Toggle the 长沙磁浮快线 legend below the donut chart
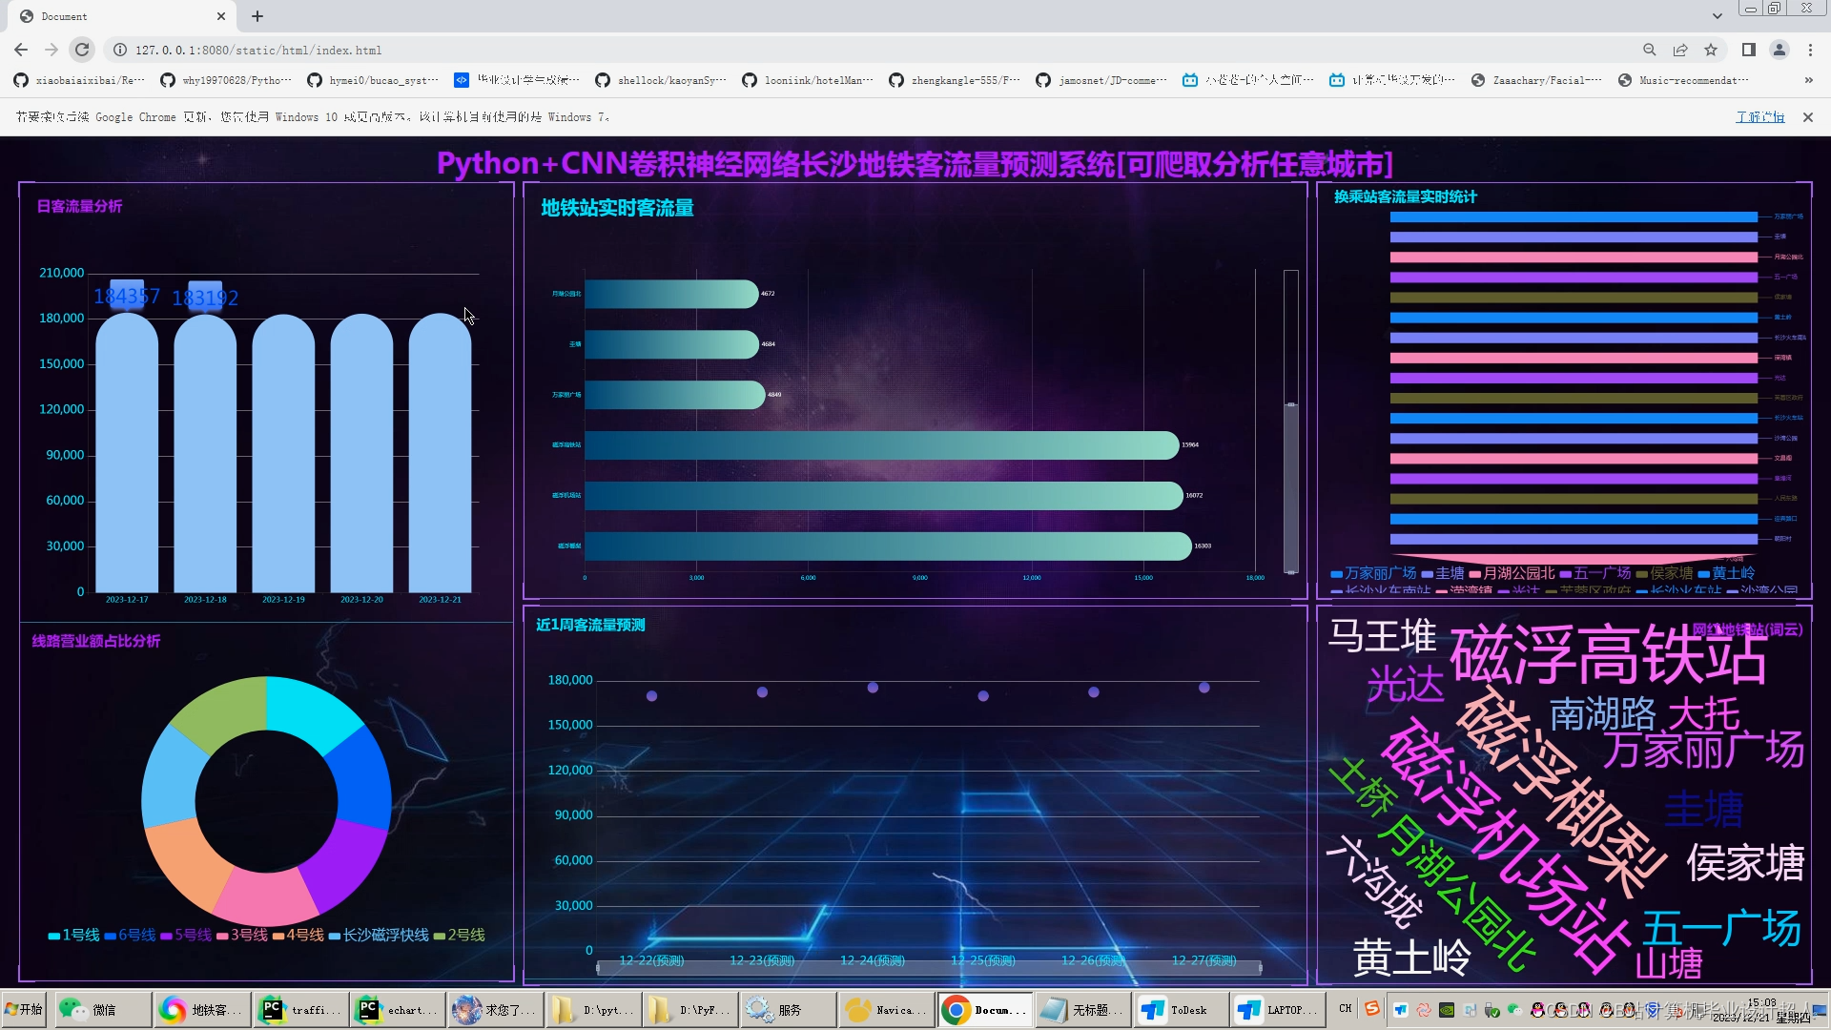1831x1030 pixels. click(x=378, y=936)
